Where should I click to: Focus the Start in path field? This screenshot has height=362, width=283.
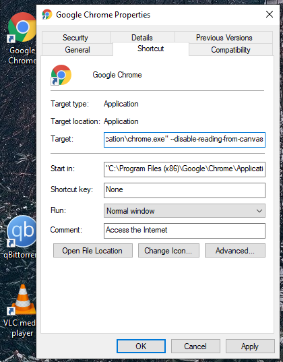(x=185, y=169)
